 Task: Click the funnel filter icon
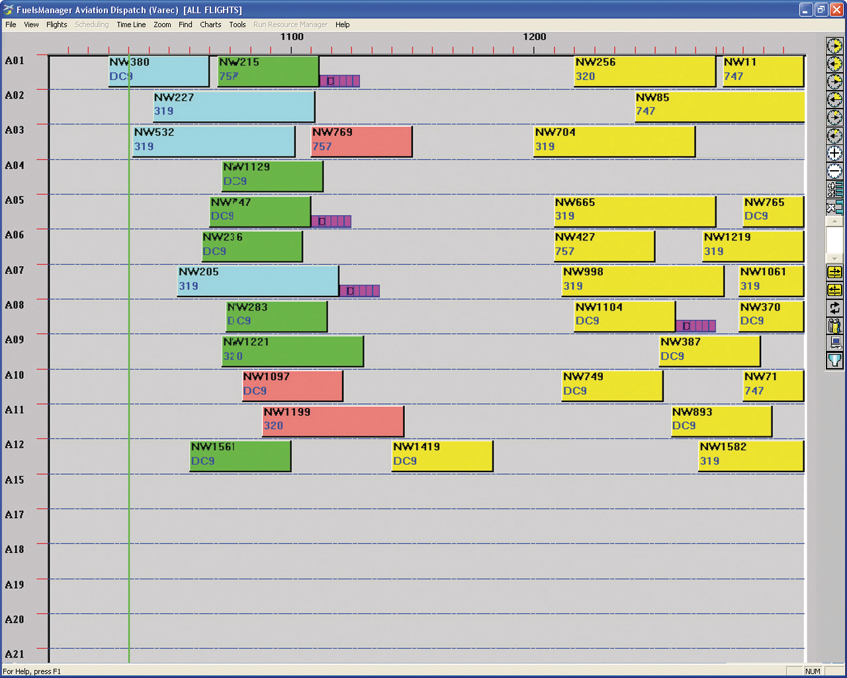point(834,360)
